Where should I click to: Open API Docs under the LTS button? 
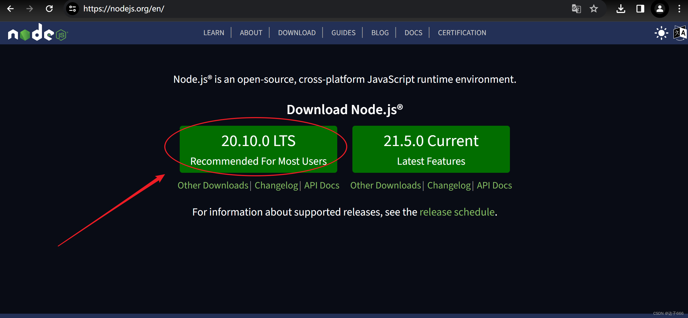pos(322,185)
